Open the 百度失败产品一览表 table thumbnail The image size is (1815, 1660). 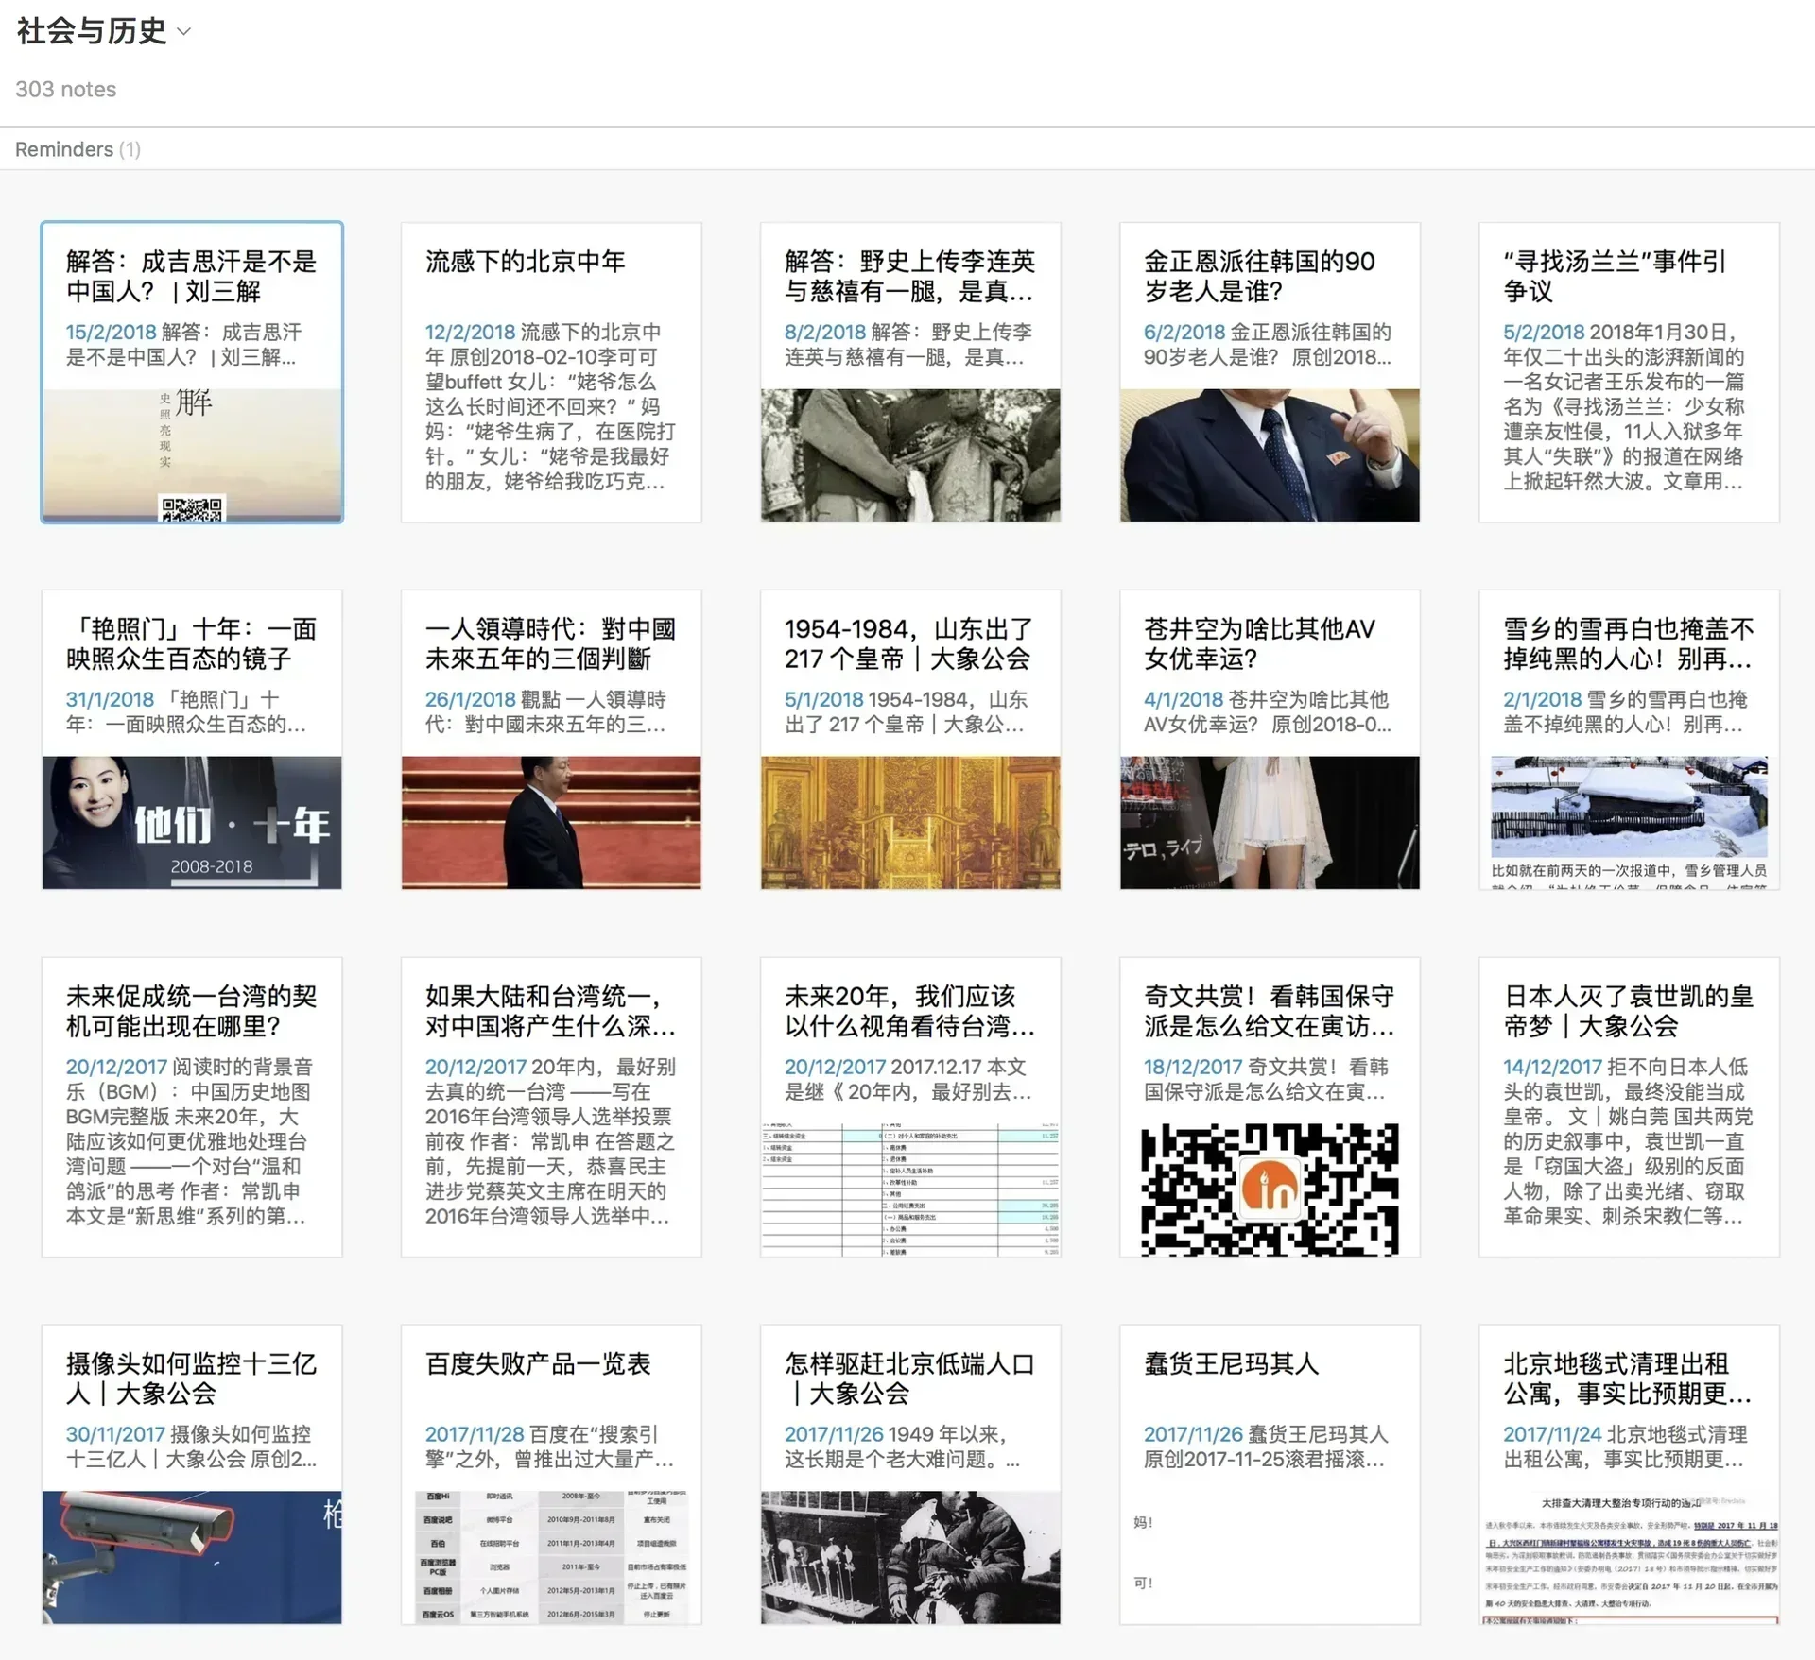550,1557
